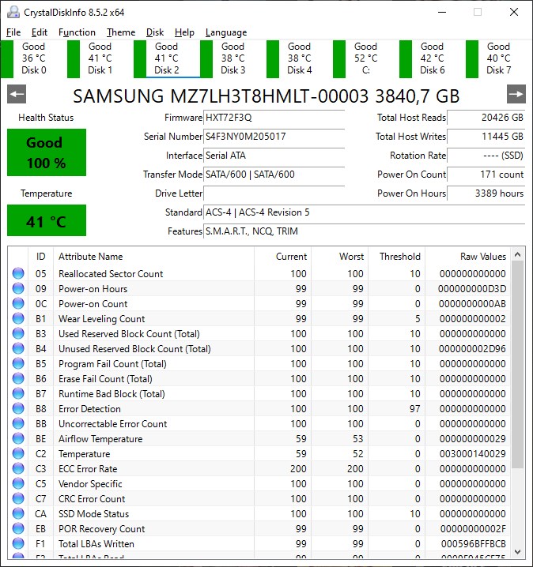Select raw value 003000140029

[473, 454]
